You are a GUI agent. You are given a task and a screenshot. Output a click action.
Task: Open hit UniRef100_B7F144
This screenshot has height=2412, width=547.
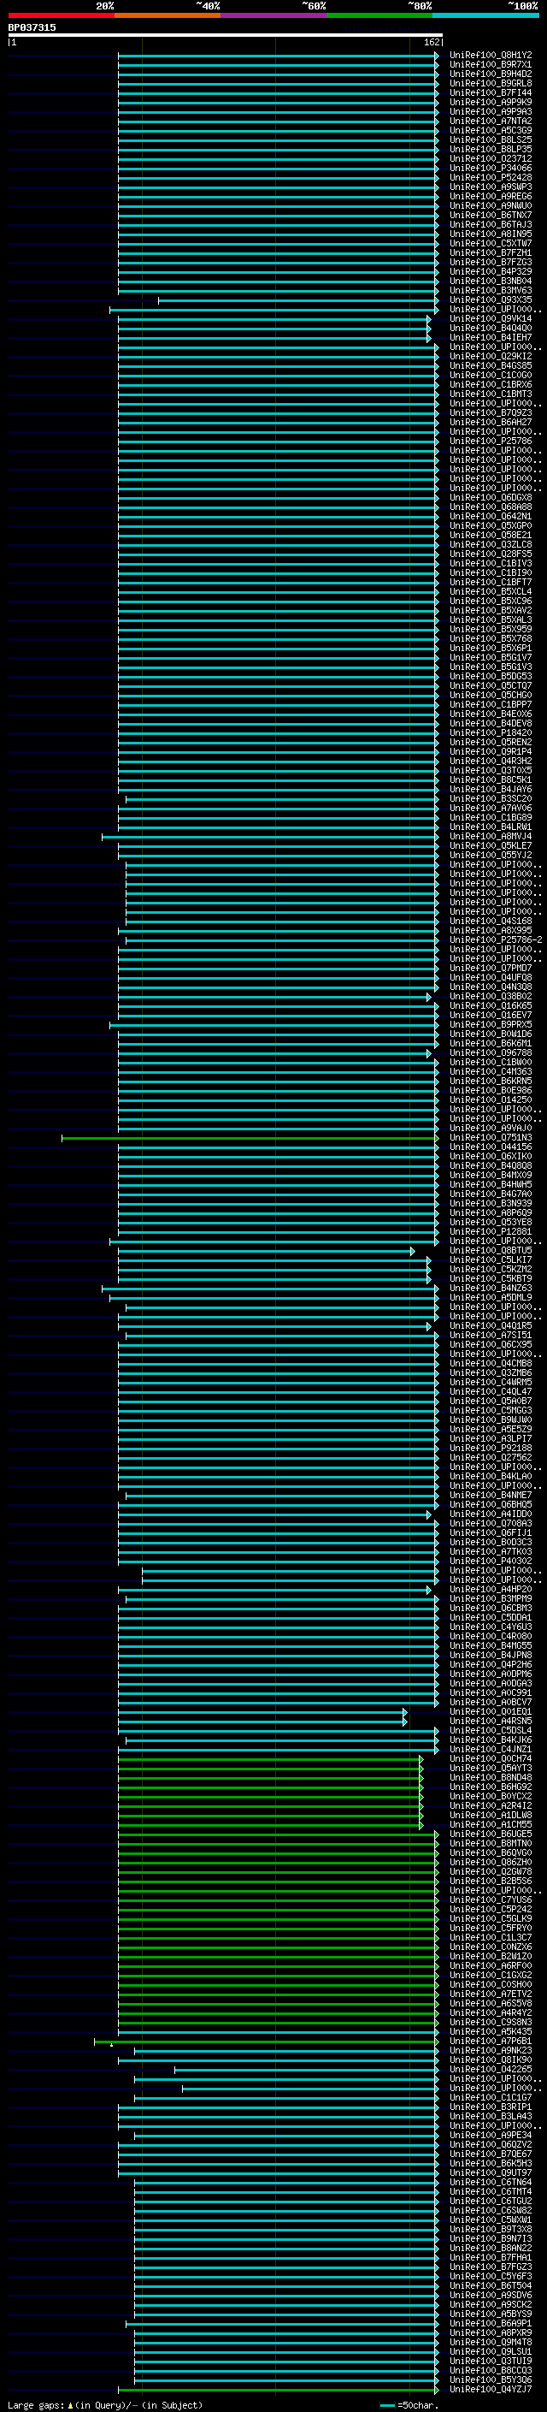[490, 92]
